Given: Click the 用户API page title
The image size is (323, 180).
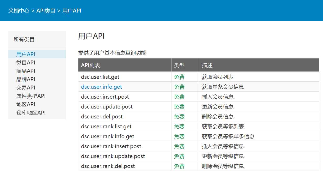Looking at the screenshot, I should [91, 36].
